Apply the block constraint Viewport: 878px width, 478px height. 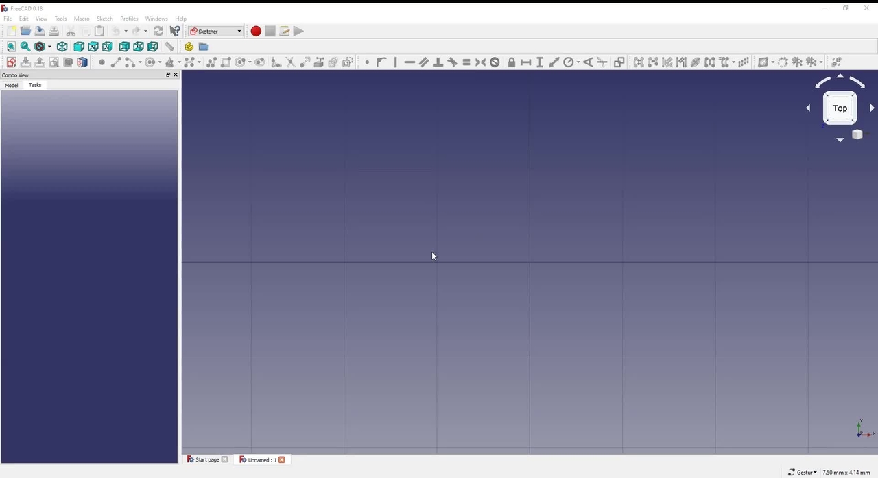click(x=495, y=62)
